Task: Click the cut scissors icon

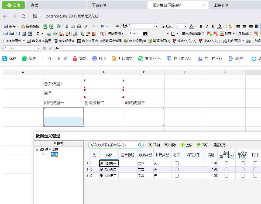Action: coord(67,26)
